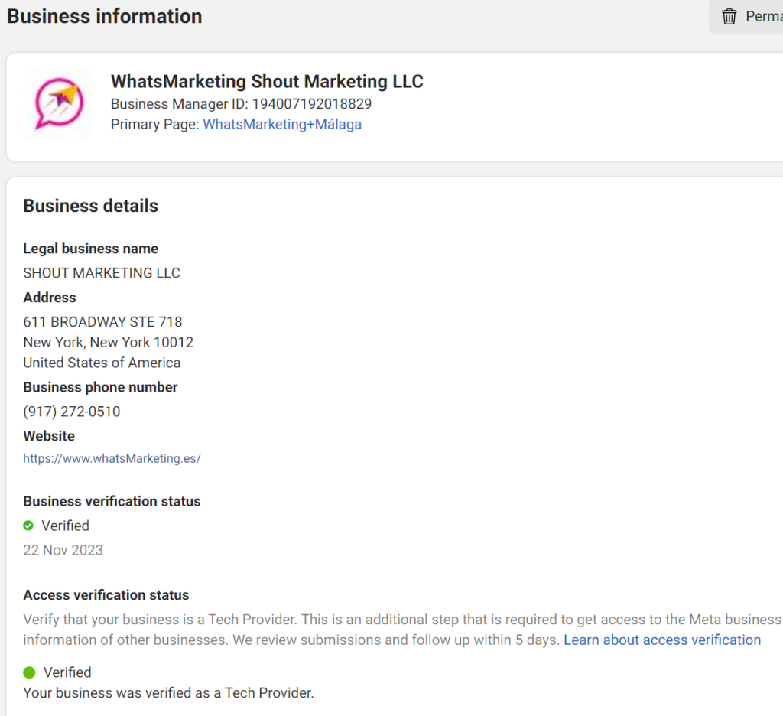Screen dimensions: 783x716
Task: Open Learn about access verification link
Action: pyautogui.click(x=662, y=640)
